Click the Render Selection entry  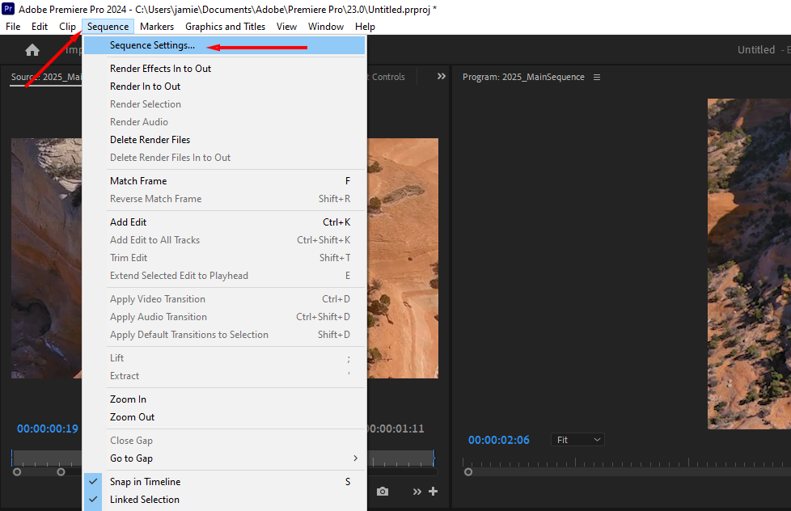click(225, 104)
